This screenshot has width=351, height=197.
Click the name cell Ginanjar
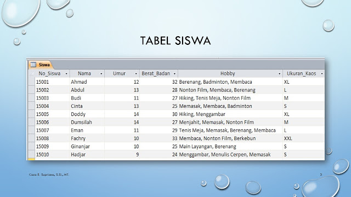[x=87, y=146]
